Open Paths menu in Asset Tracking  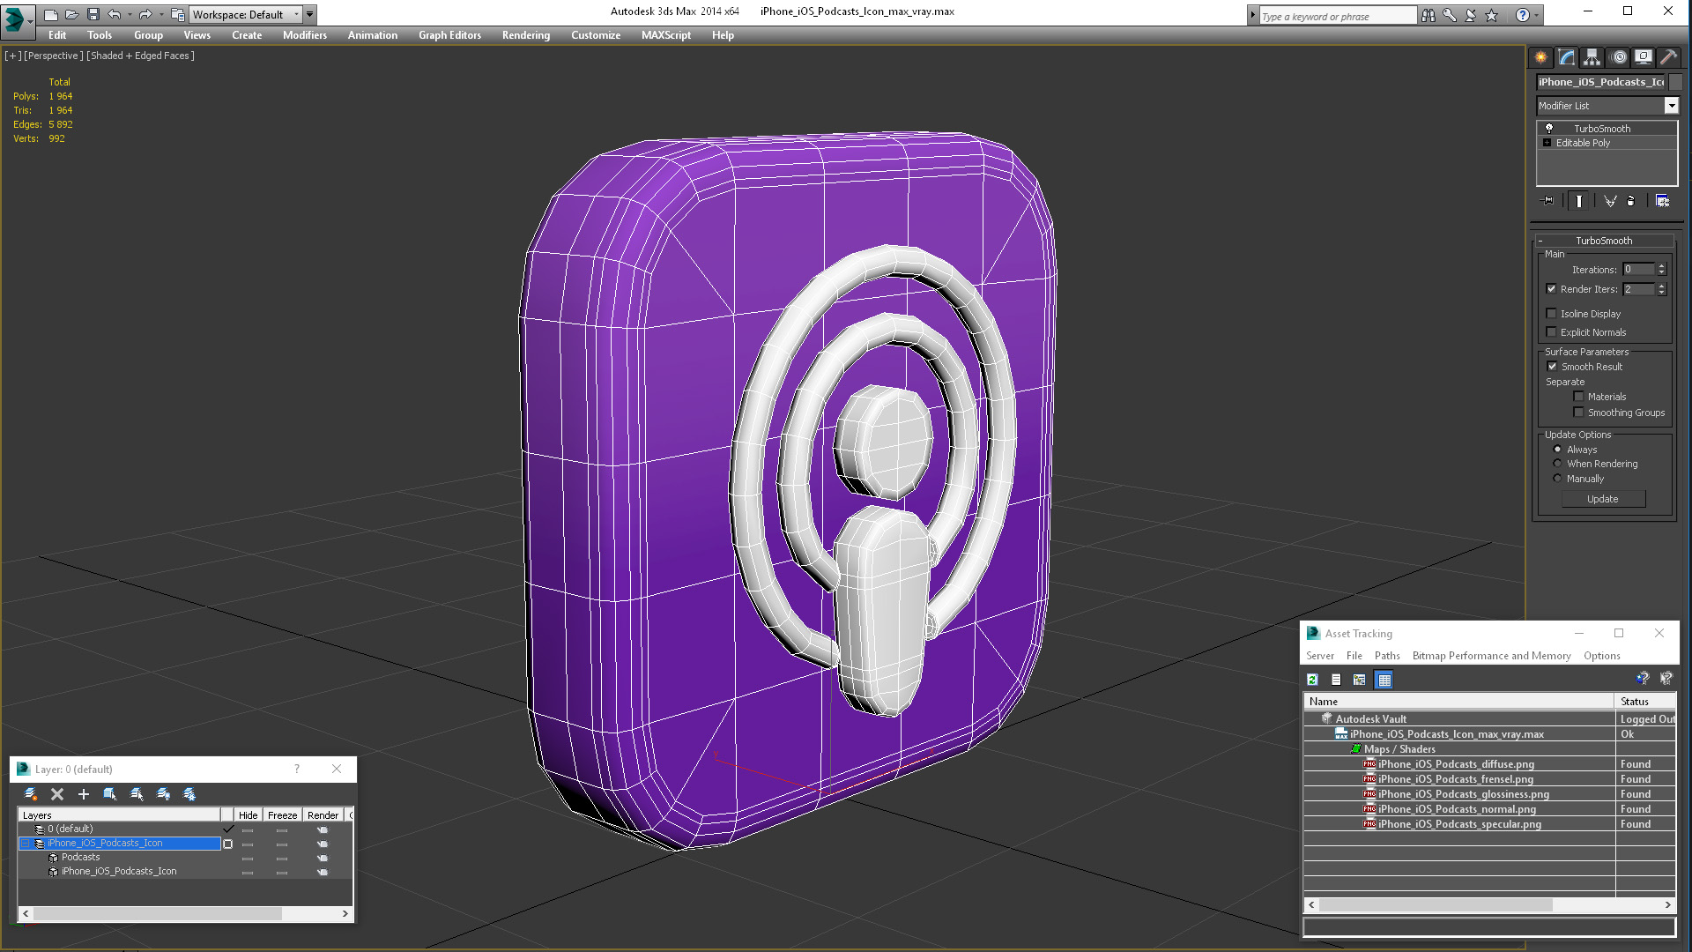point(1386,656)
